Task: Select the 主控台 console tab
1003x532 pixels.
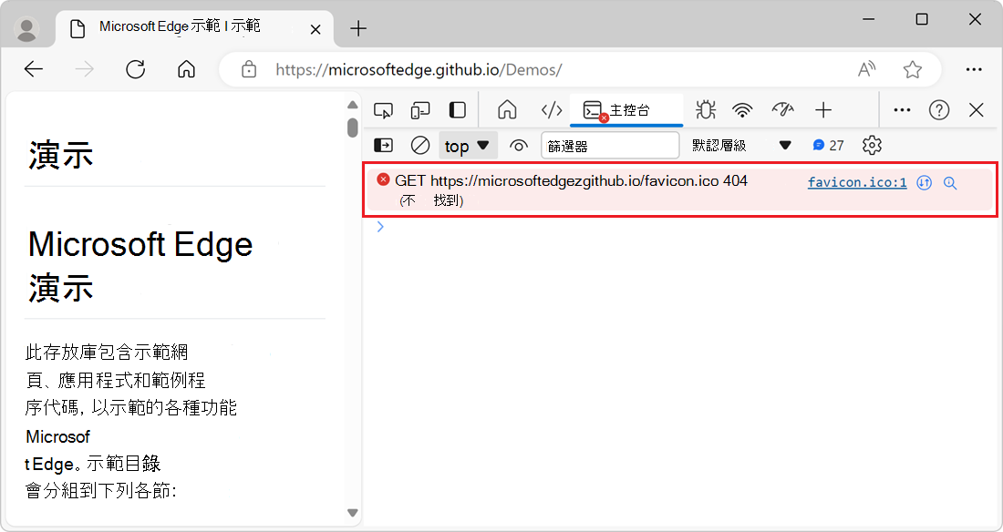Action: pyautogui.click(x=626, y=110)
